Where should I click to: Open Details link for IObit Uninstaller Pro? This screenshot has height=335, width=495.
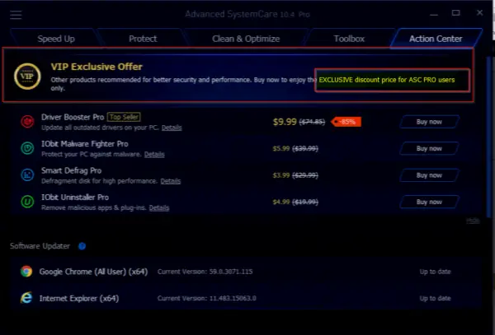(159, 207)
